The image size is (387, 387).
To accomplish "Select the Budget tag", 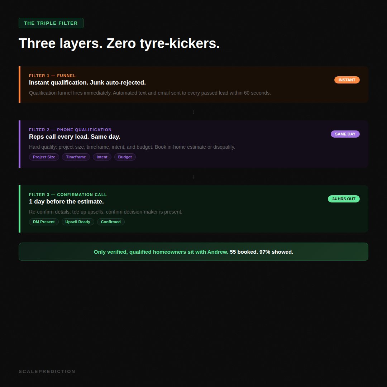I will [x=125, y=157].
